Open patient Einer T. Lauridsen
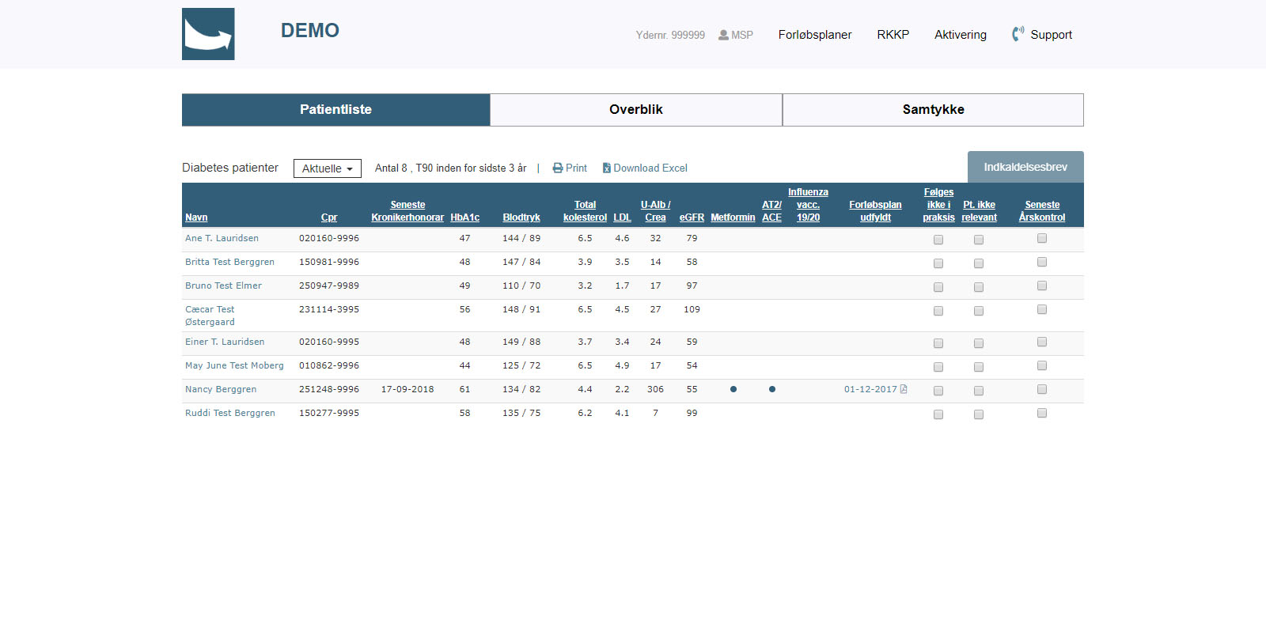 (225, 342)
